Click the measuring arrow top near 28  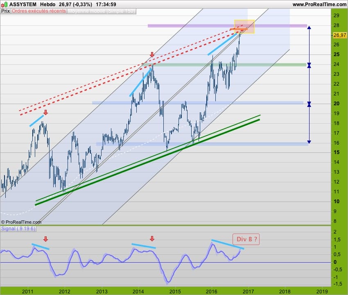pyautogui.click(x=309, y=27)
